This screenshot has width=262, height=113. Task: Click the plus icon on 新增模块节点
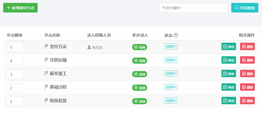click(8, 8)
